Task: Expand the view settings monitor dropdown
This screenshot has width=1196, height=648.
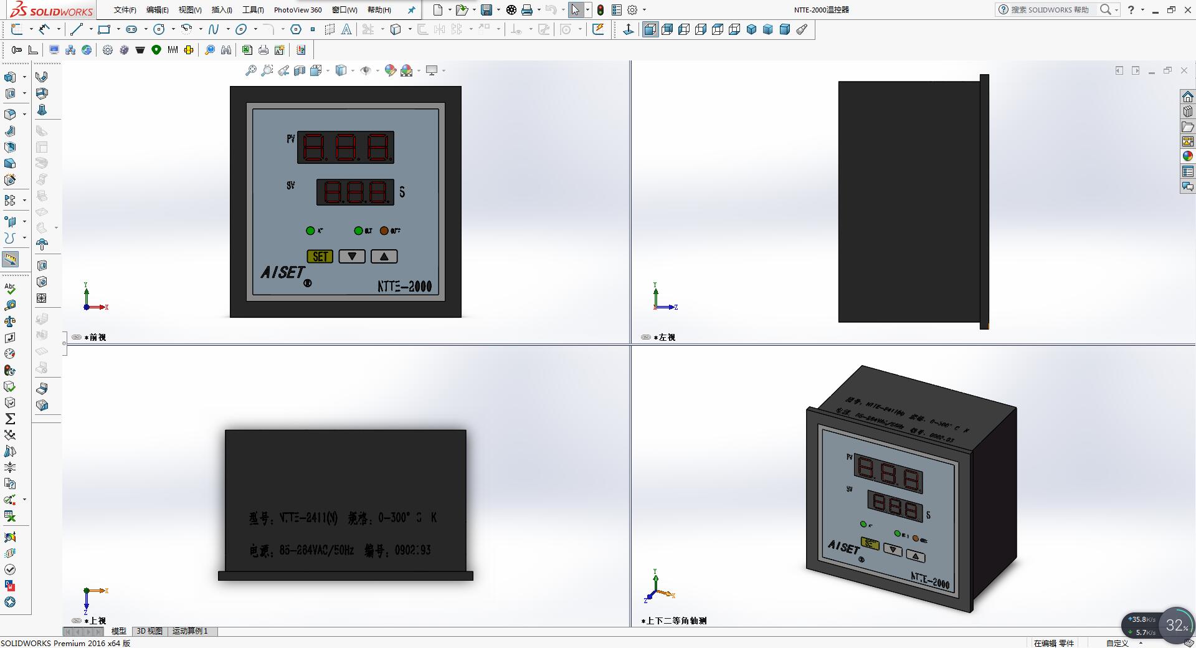Action: [x=444, y=70]
